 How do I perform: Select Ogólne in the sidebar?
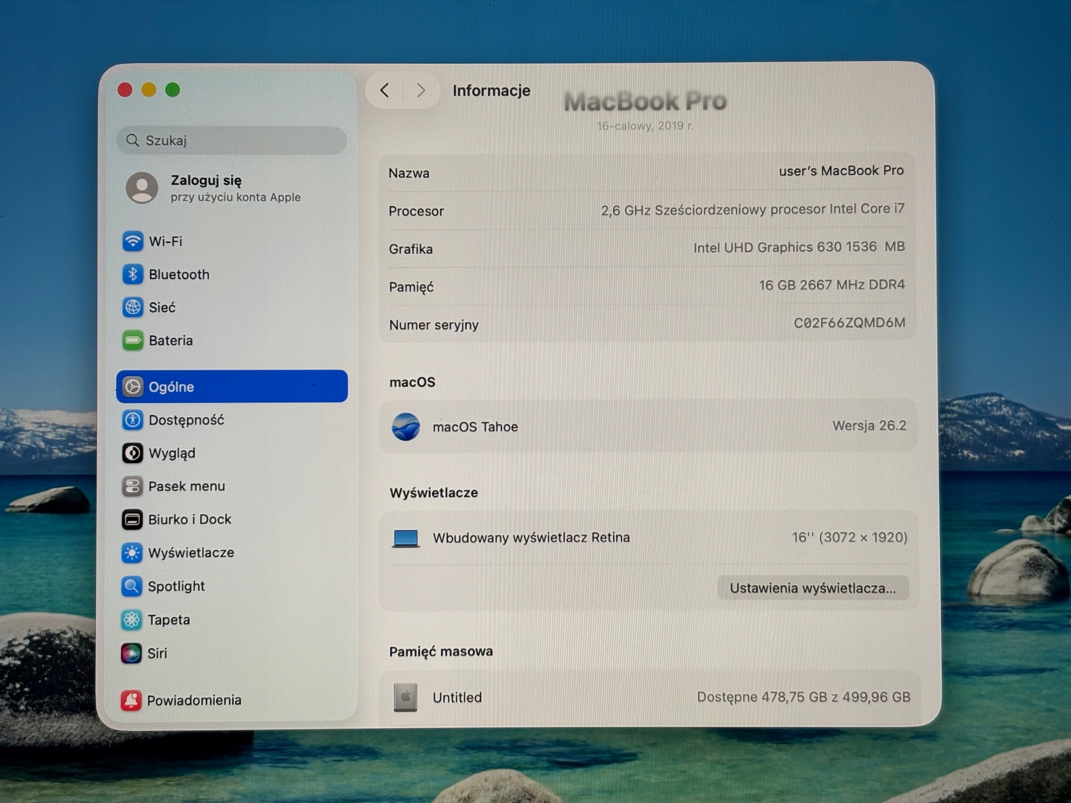click(232, 386)
